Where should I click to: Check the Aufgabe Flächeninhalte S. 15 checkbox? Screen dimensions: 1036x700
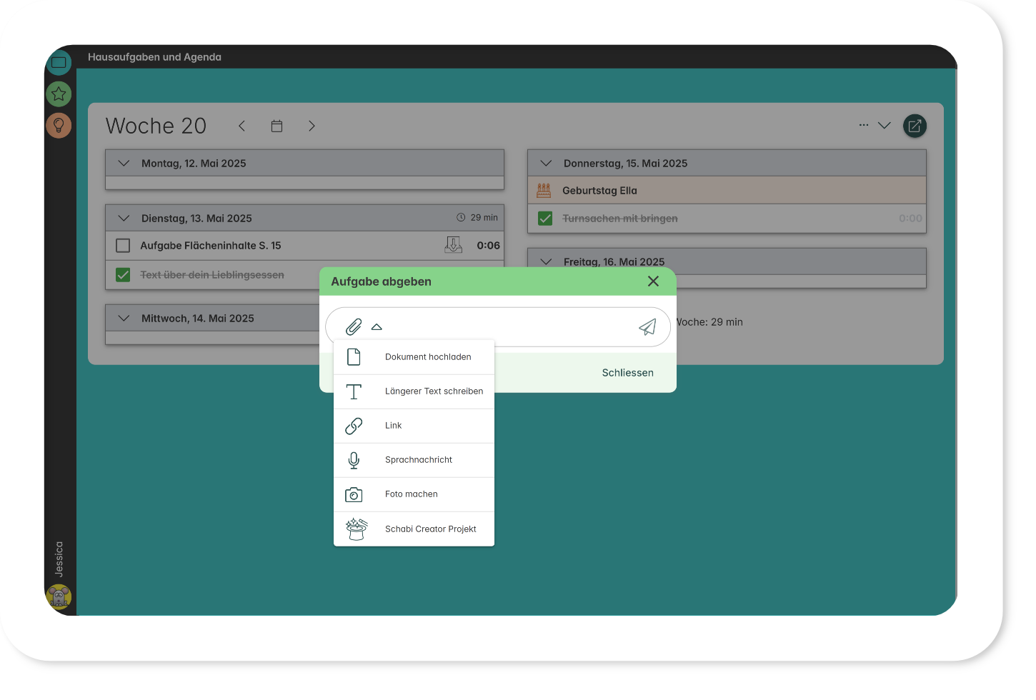click(123, 246)
